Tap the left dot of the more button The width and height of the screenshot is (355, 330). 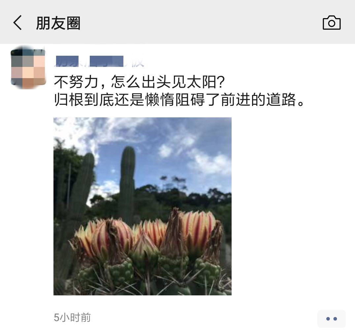pyautogui.click(x=328, y=319)
